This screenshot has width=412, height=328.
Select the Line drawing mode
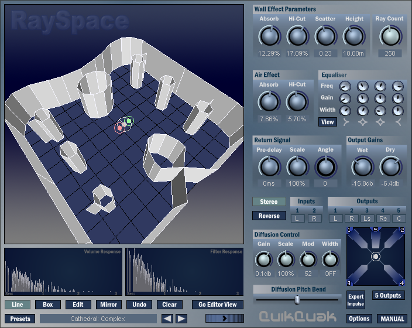coord(18,305)
